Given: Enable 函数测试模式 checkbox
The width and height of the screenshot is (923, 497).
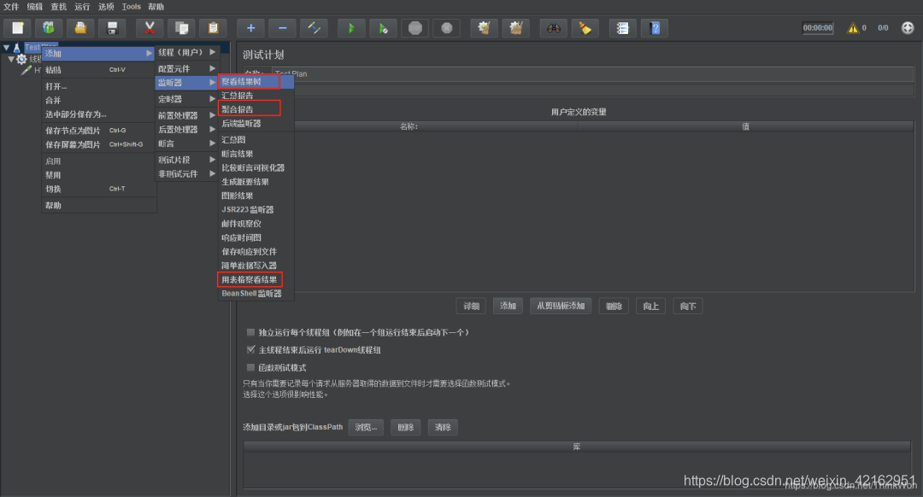Looking at the screenshot, I should click(250, 367).
